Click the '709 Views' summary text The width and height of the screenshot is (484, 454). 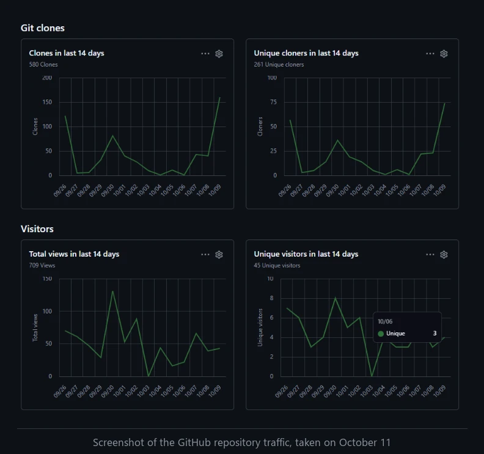point(42,265)
